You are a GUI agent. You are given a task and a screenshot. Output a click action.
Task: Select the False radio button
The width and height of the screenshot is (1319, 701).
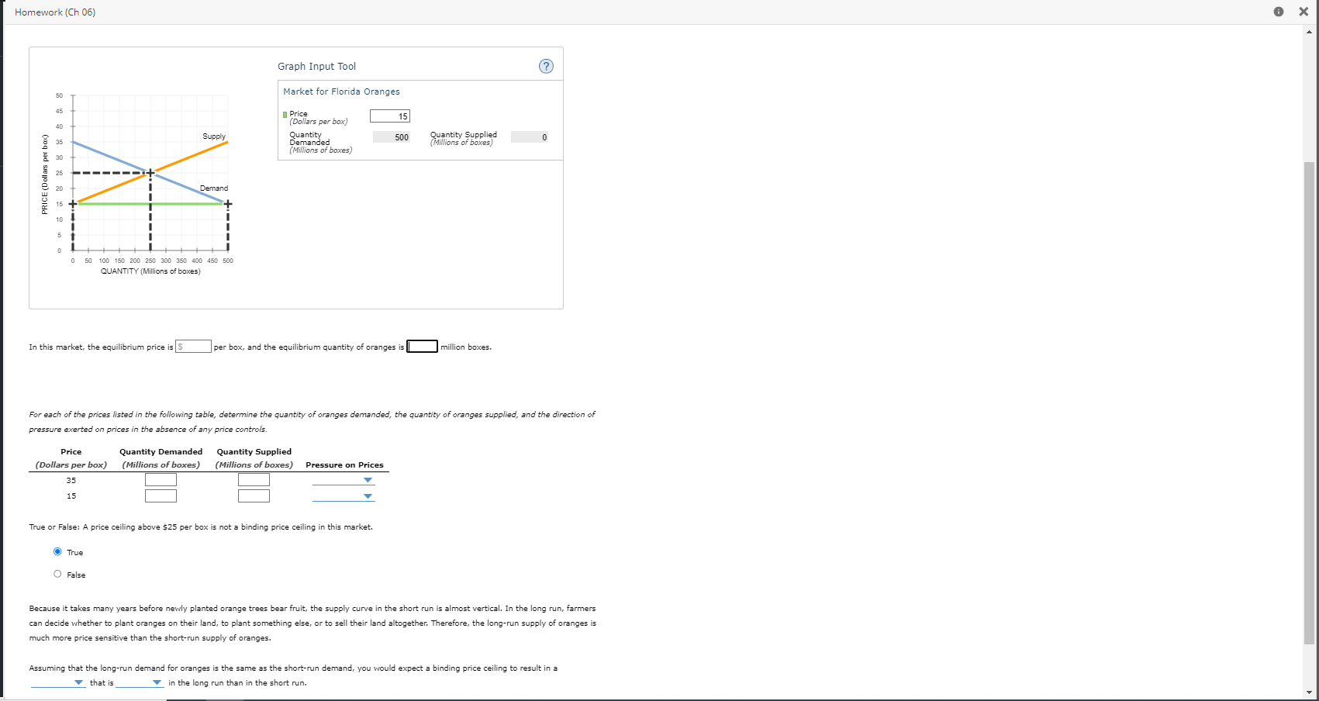(57, 575)
